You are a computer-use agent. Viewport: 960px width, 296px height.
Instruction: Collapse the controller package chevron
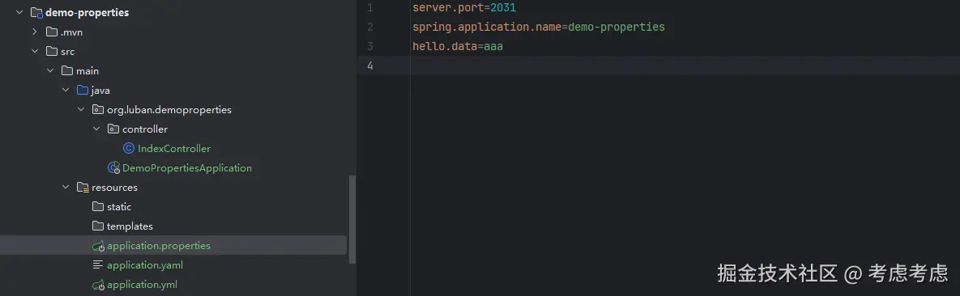pos(96,129)
